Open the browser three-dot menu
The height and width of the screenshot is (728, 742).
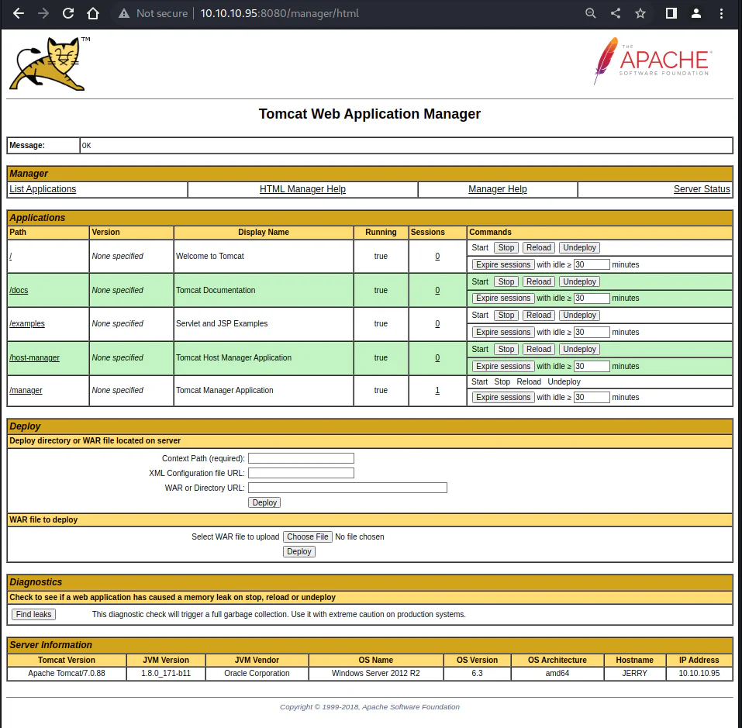click(721, 13)
